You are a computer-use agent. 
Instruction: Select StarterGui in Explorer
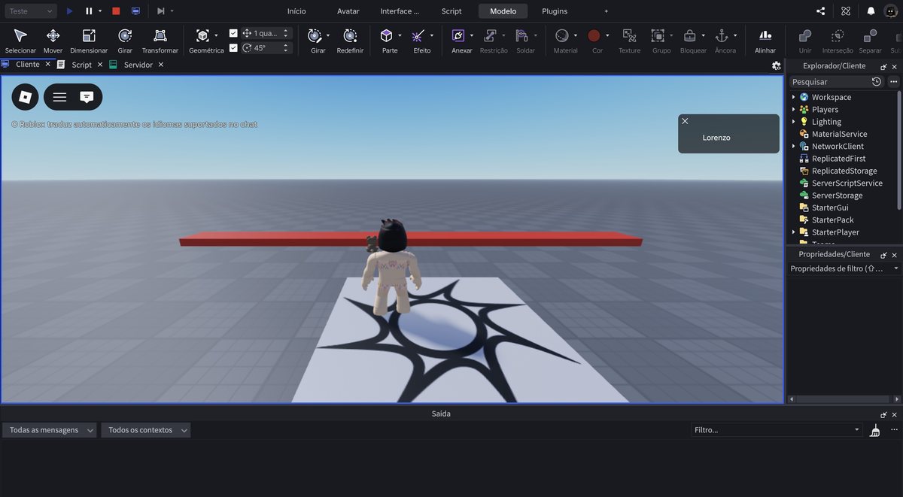829,208
